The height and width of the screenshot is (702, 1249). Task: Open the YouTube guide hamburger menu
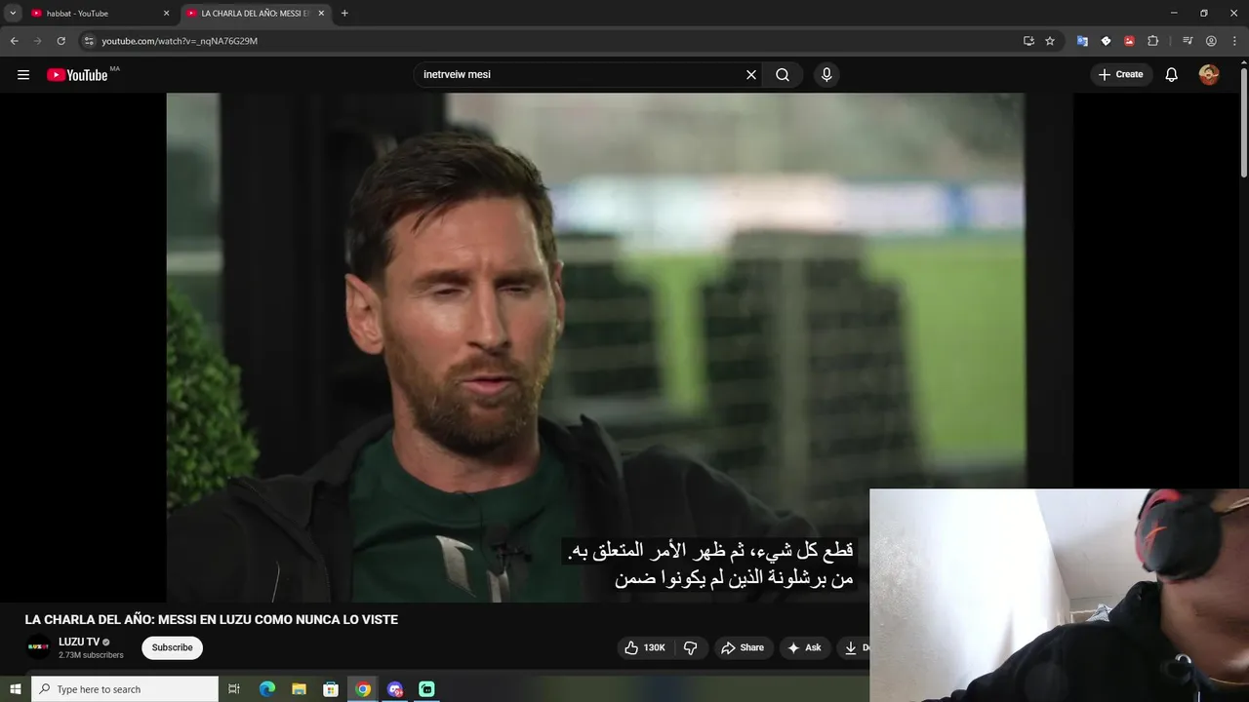pos(23,75)
